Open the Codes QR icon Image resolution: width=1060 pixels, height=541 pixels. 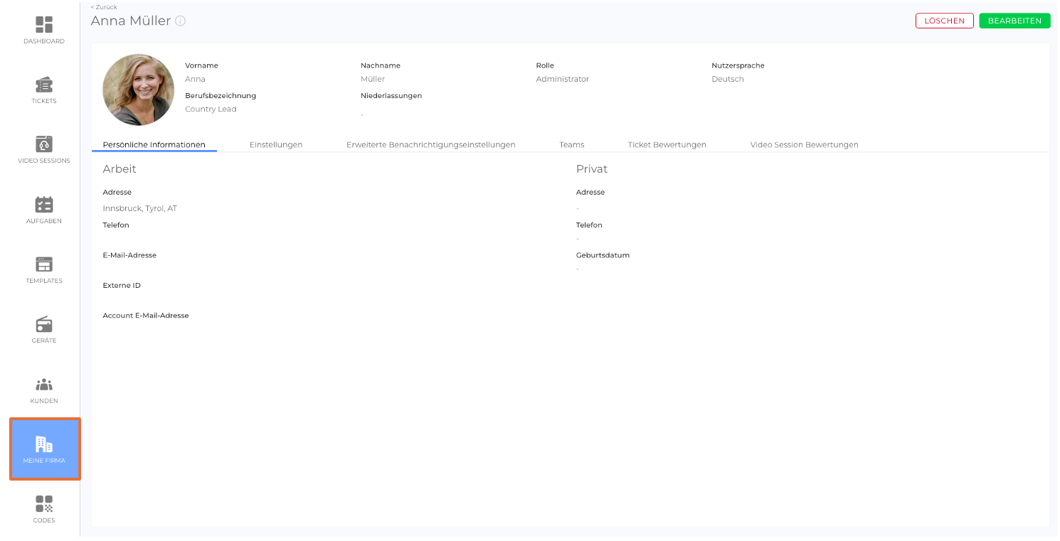44,504
